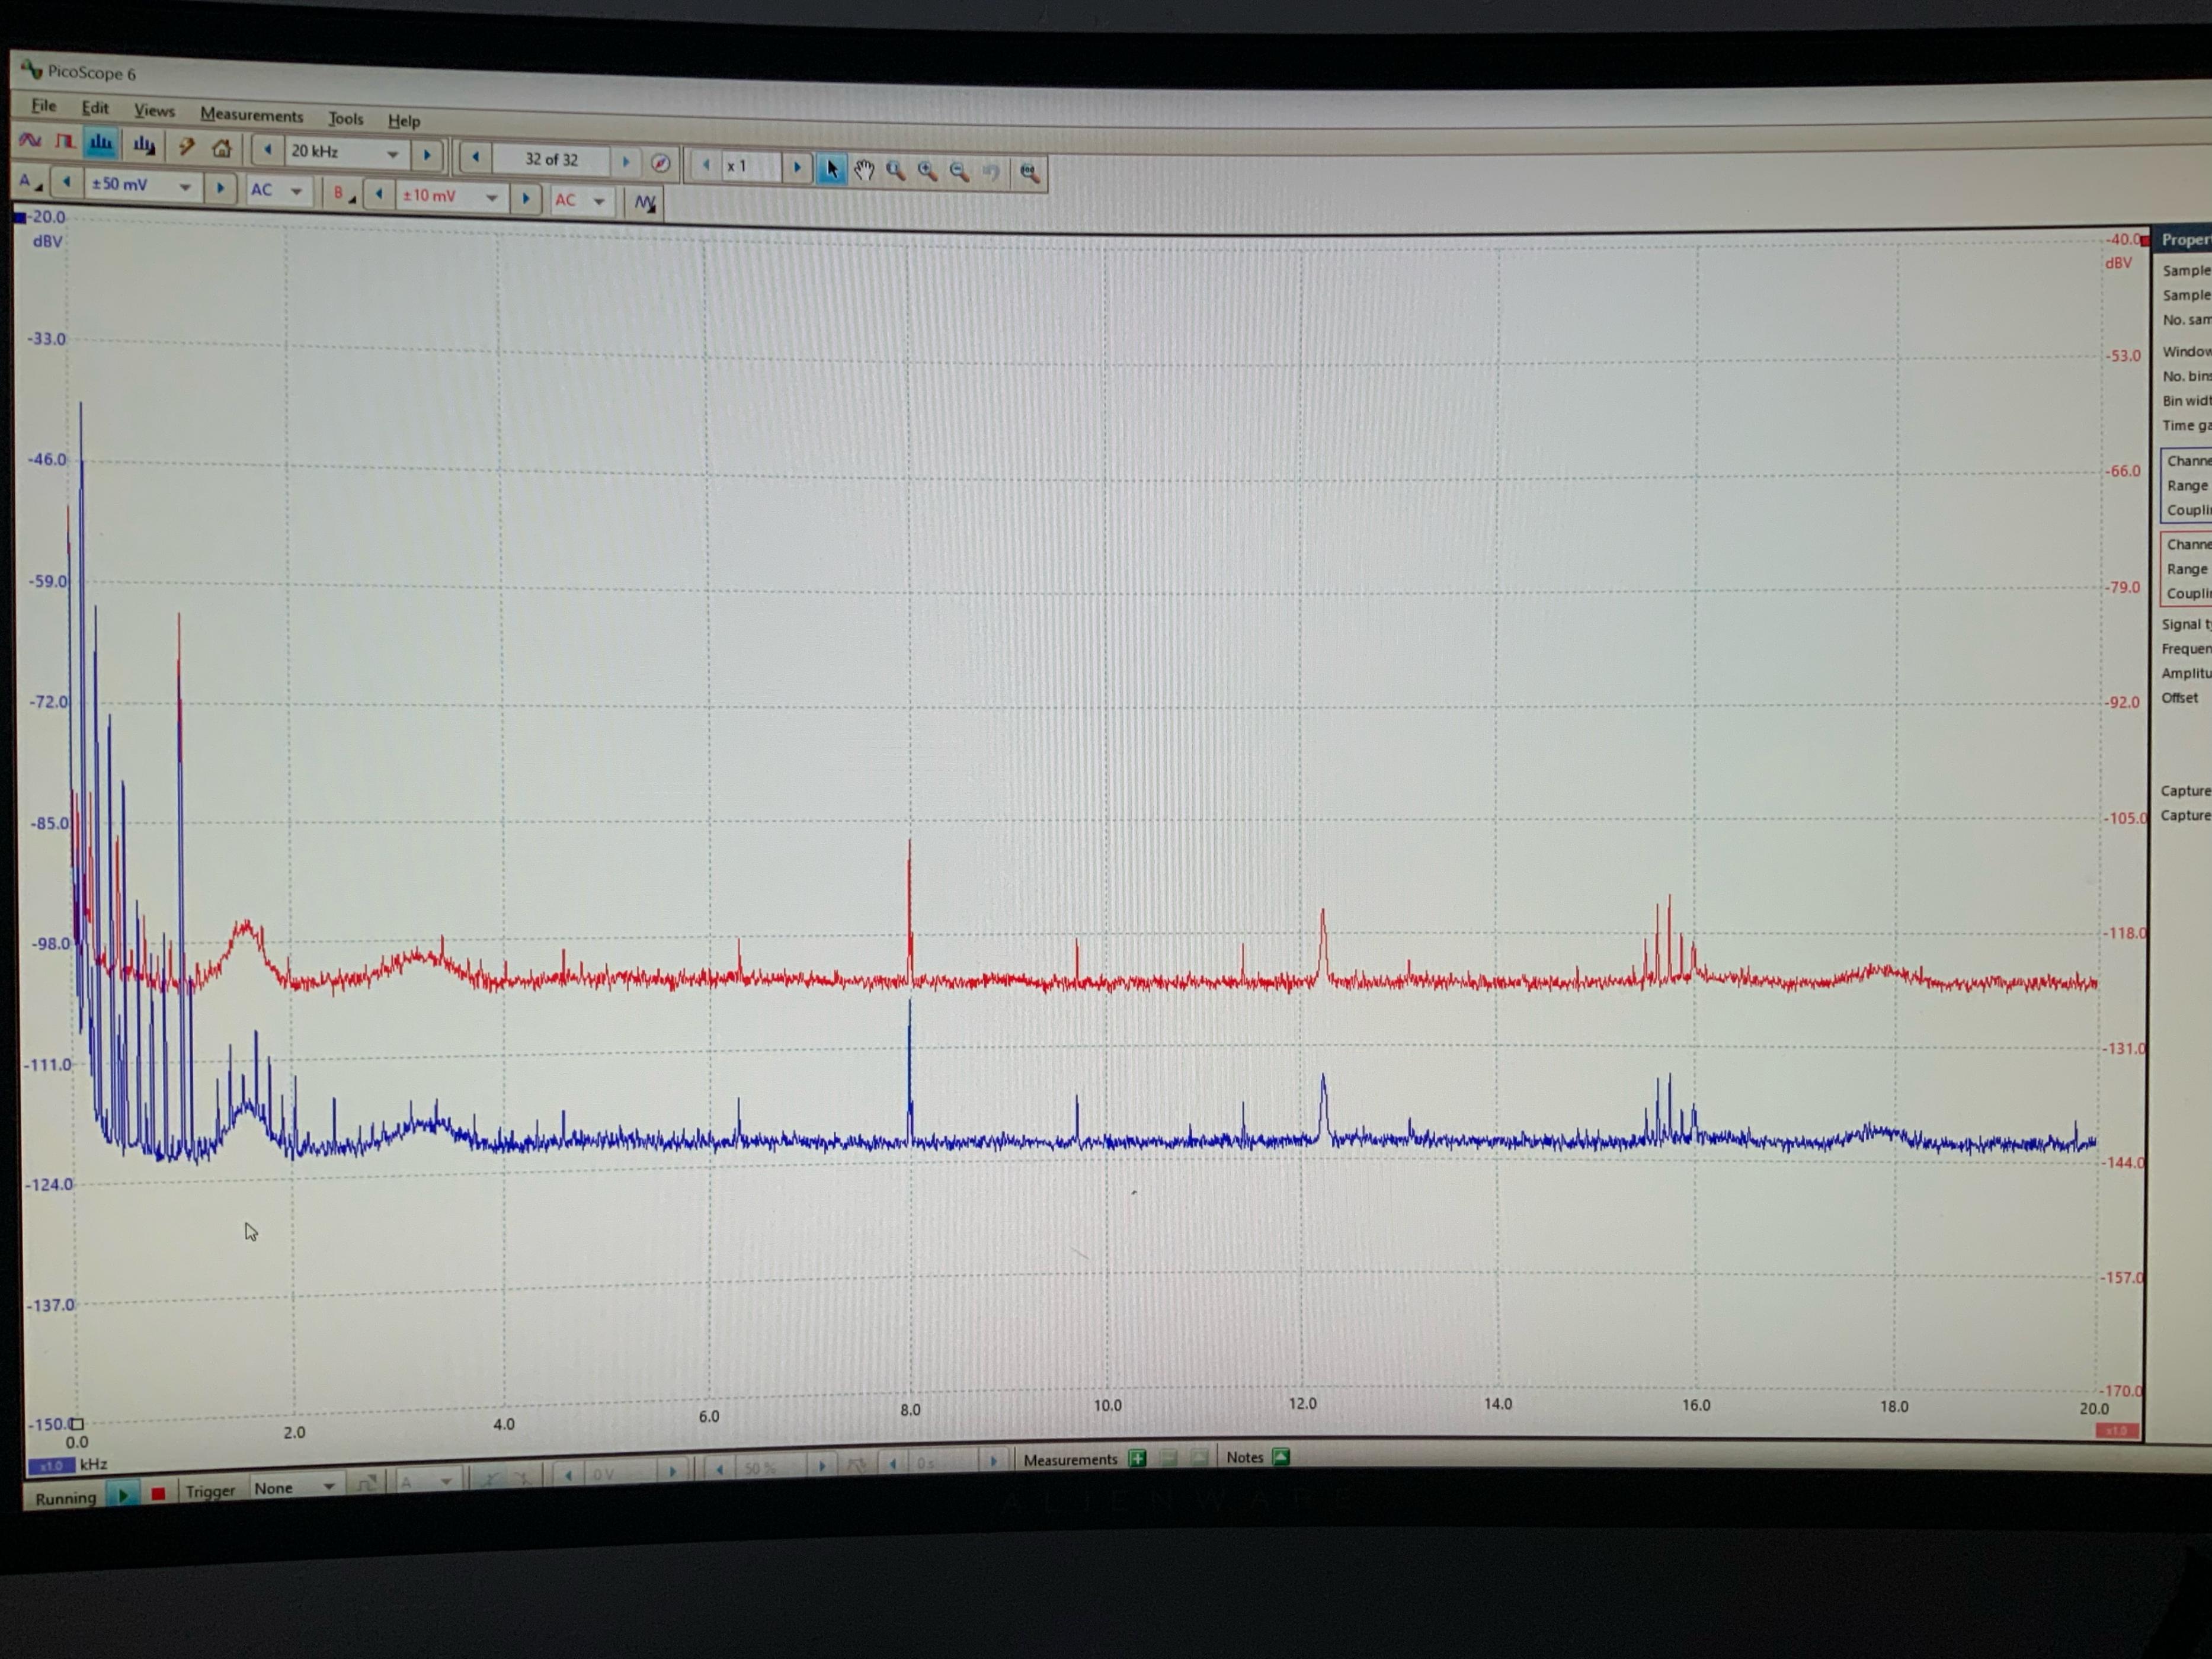Click the Running status label

click(65, 1498)
